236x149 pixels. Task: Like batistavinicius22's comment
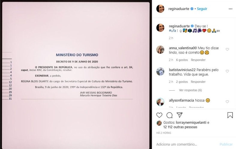[227, 71]
